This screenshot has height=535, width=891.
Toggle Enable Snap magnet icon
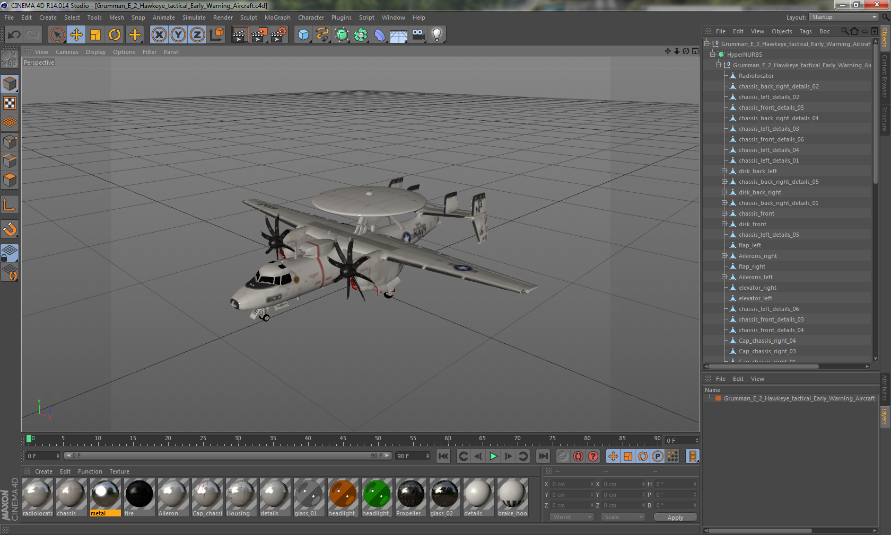point(10,229)
